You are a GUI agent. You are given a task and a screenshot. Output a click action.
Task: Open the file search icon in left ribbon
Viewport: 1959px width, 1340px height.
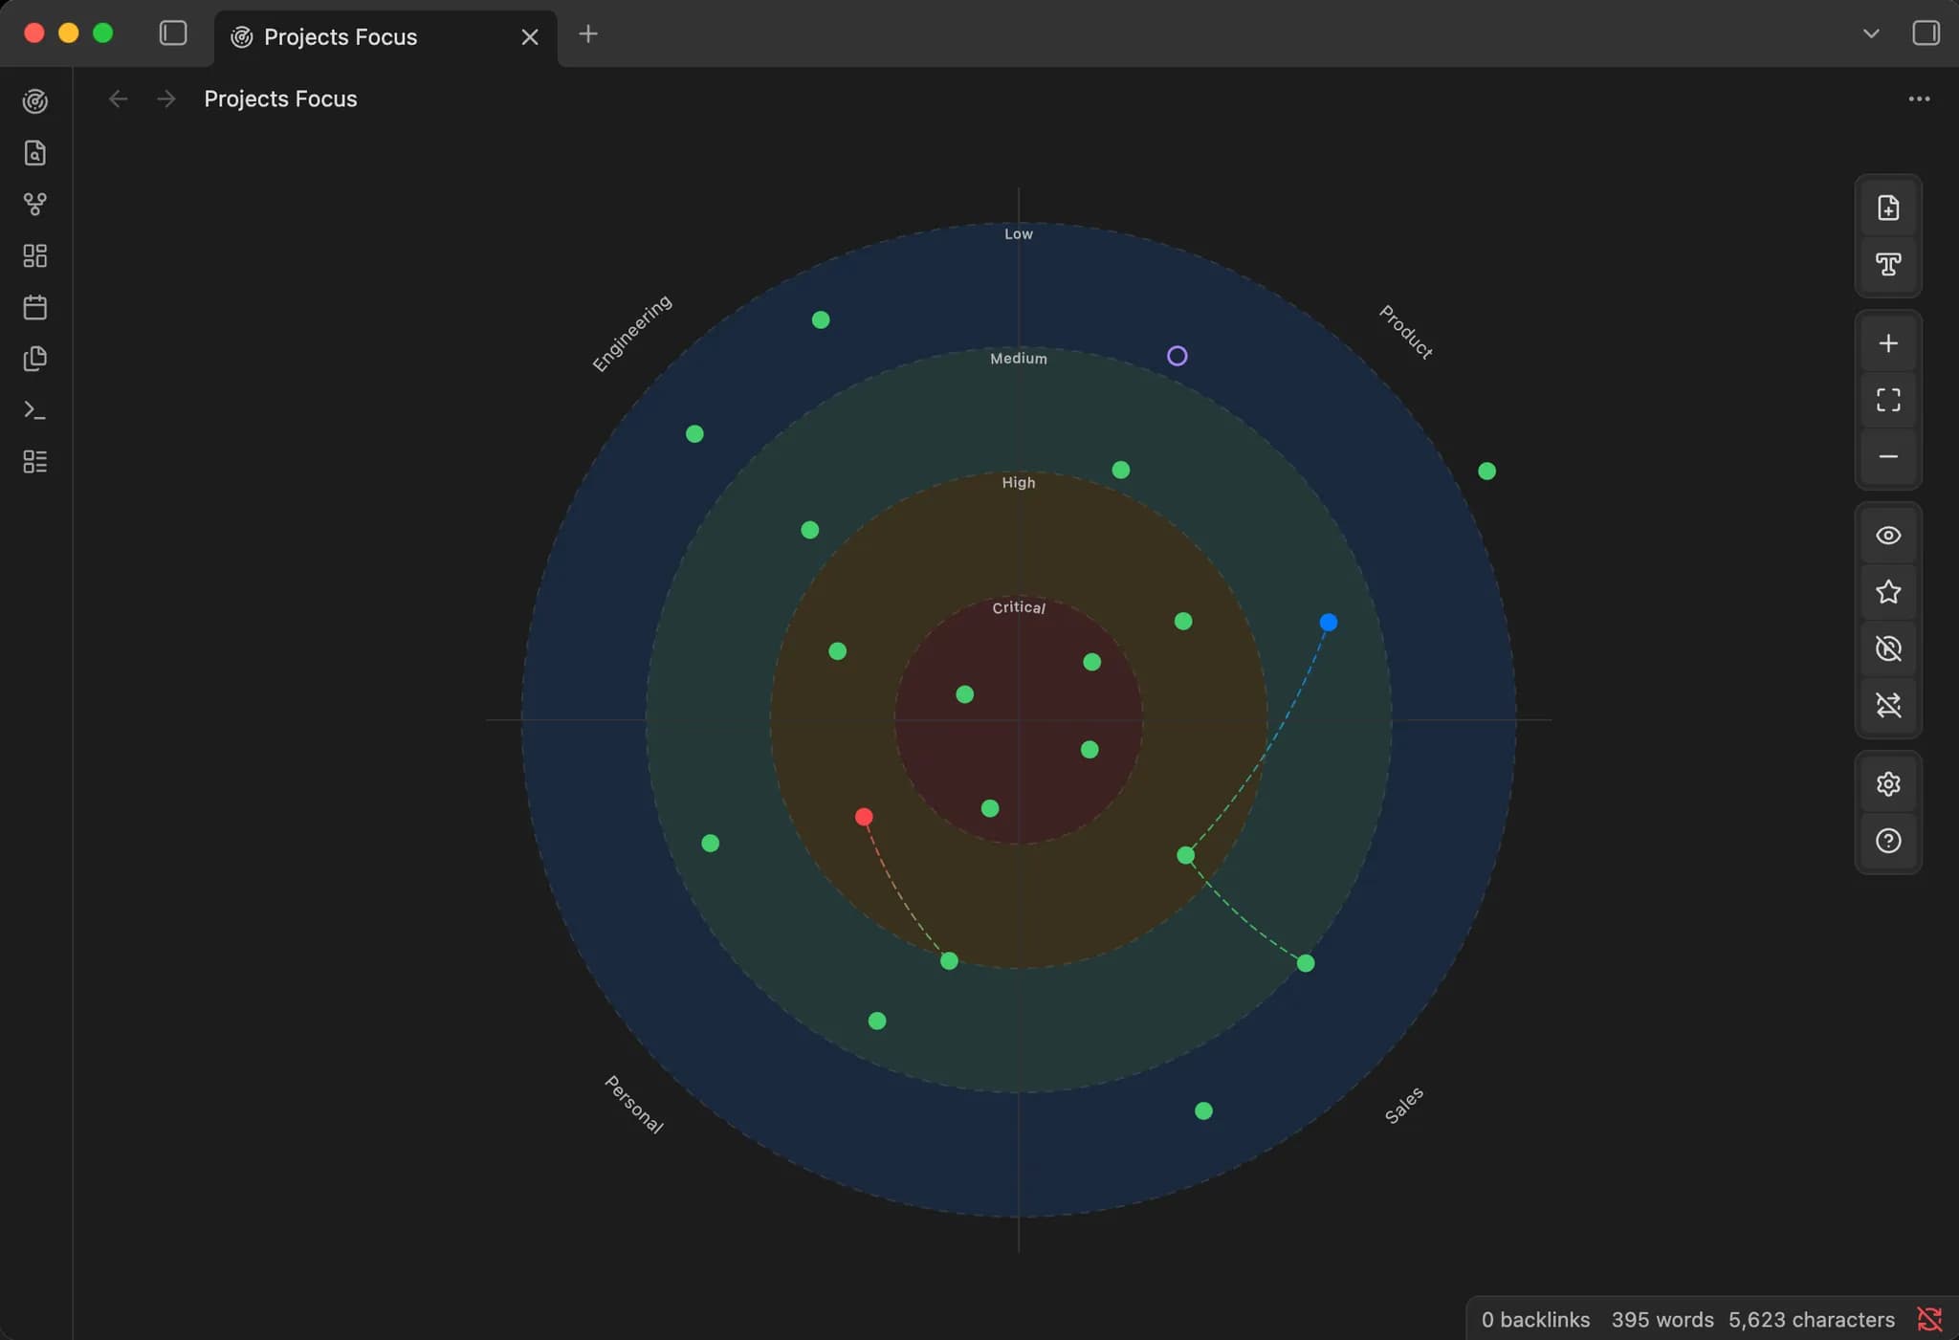click(35, 153)
